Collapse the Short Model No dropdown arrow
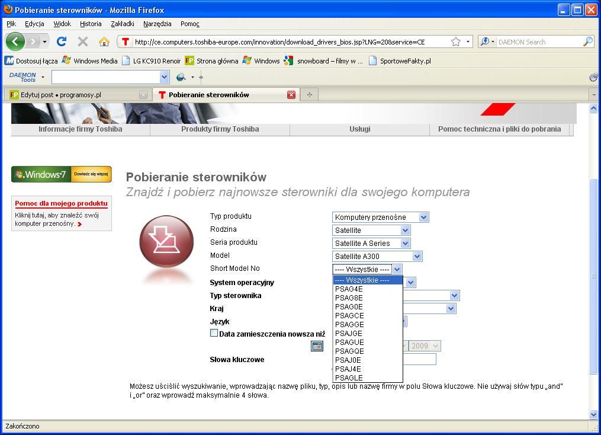 tap(397, 269)
